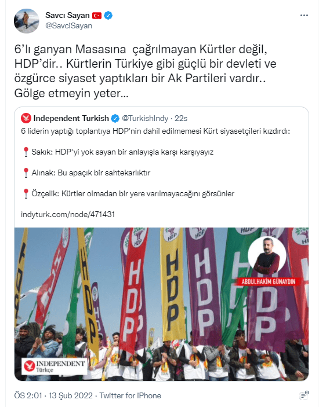This screenshot has width=319, height=407.
Task: Click the 22s timestamp of the quoted tweet
Action: point(181,118)
